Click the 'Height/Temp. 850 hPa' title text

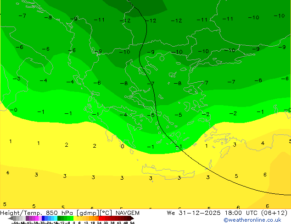click(36, 213)
